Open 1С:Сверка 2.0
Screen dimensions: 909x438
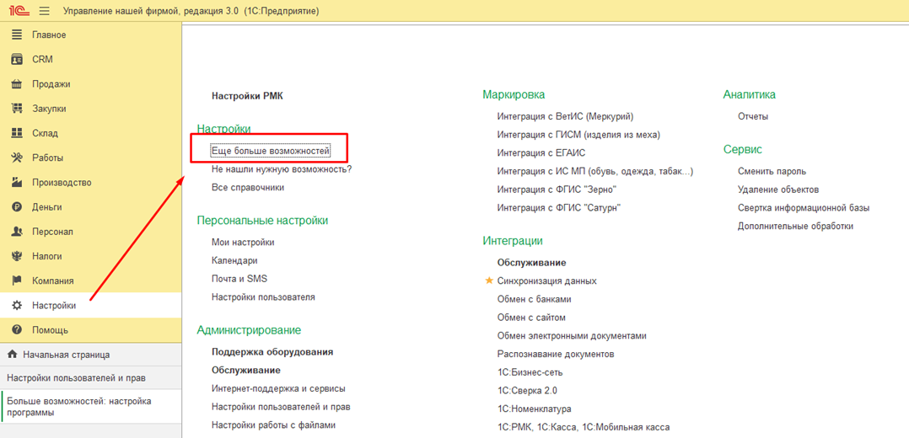(x=527, y=391)
